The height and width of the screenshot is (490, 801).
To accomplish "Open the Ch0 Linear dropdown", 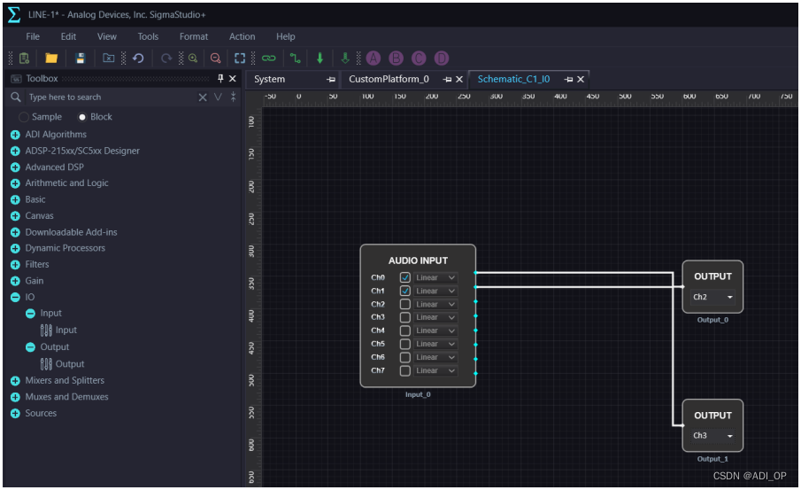I will click(435, 277).
